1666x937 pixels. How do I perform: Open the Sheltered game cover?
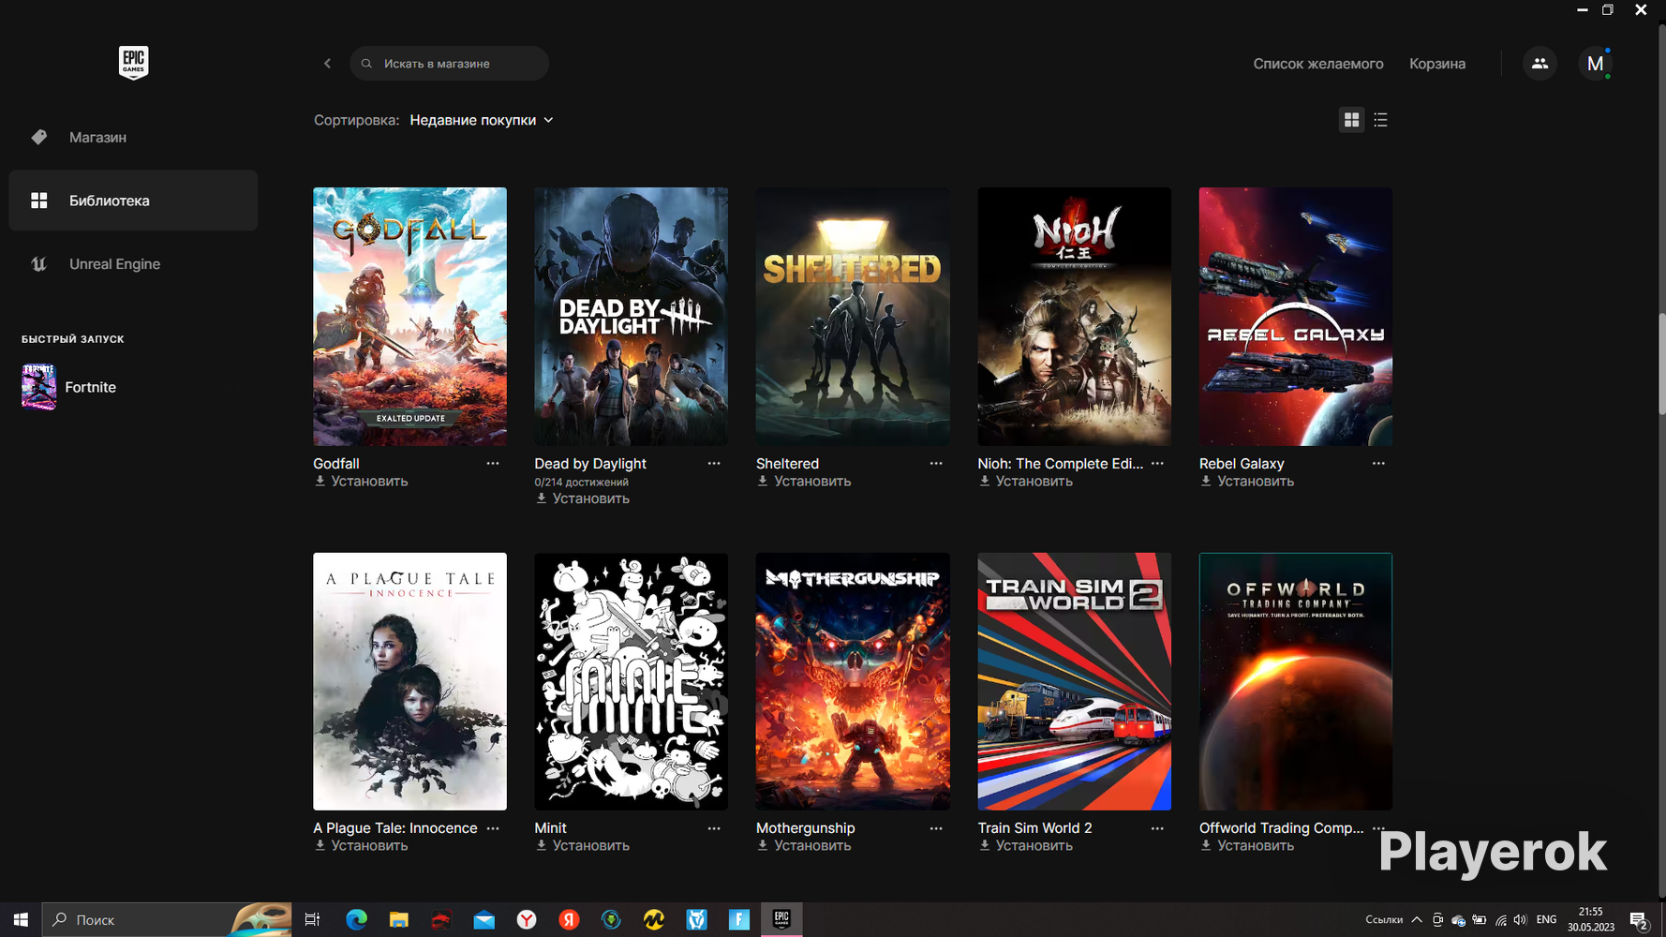click(853, 317)
